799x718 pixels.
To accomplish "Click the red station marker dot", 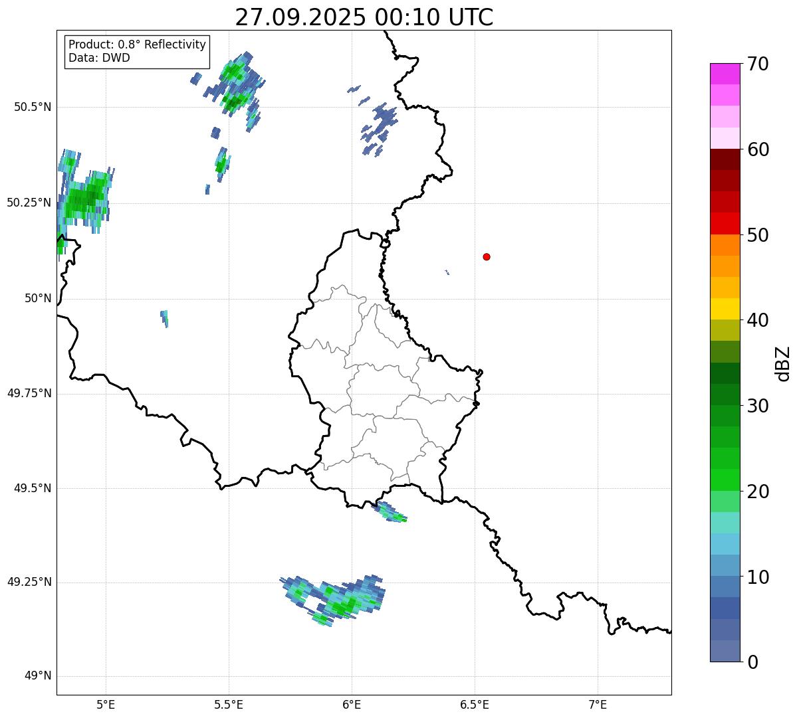I will click(x=487, y=256).
